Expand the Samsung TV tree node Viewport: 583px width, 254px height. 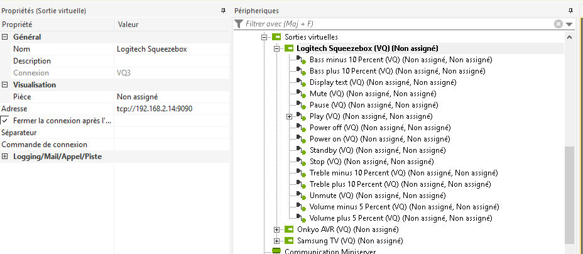pos(276,241)
